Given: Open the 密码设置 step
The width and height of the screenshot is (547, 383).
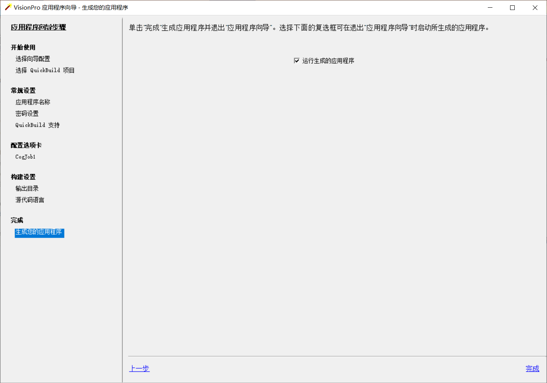Looking at the screenshot, I should click(27, 113).
